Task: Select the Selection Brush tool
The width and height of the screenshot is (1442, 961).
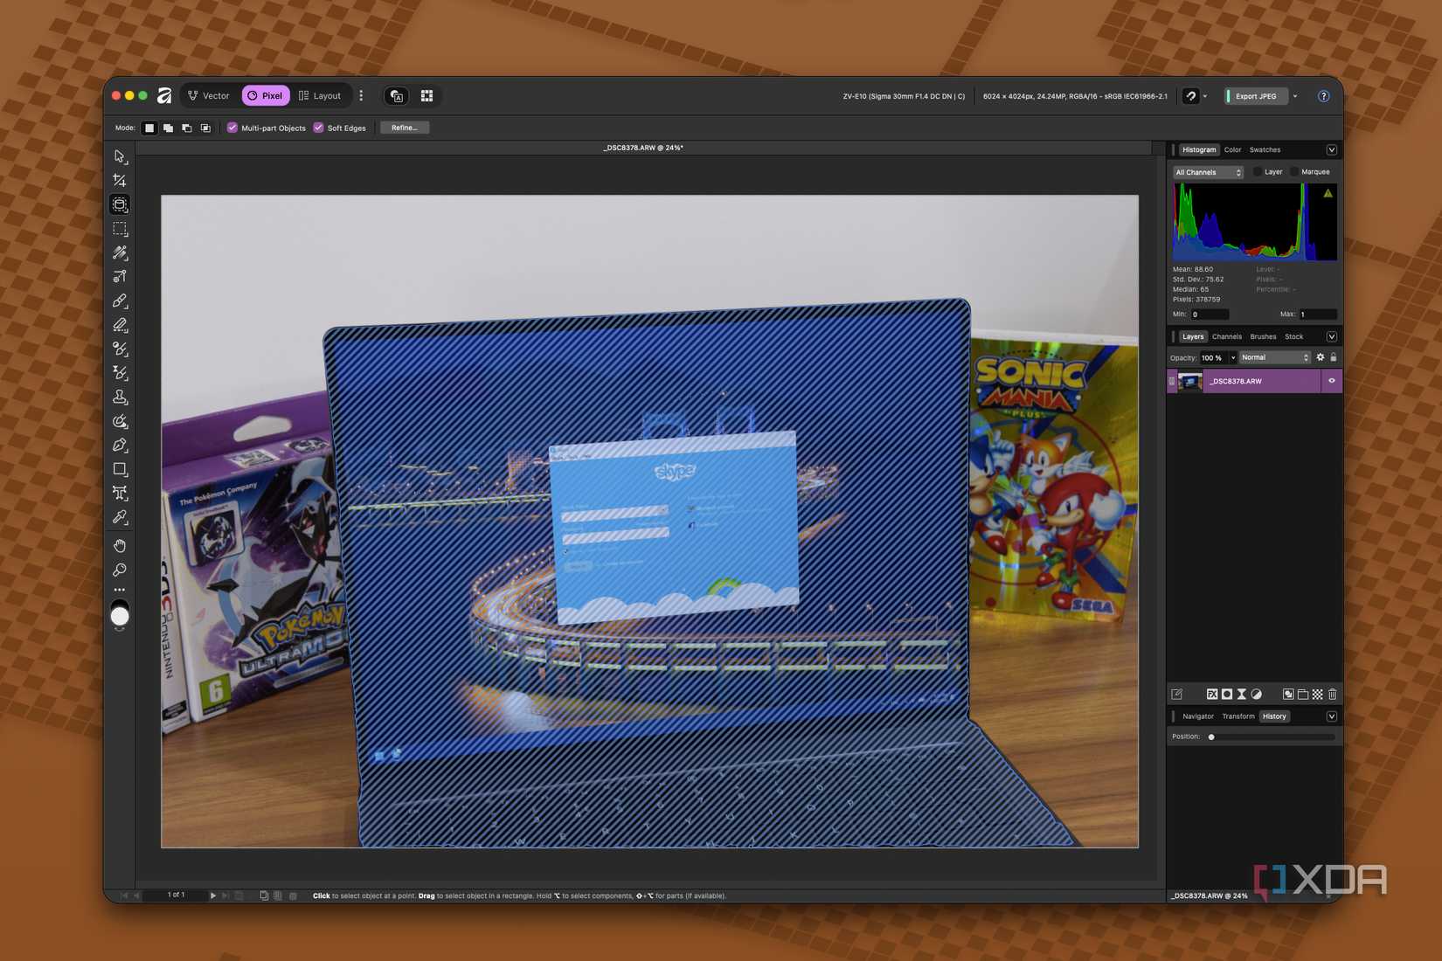Action: 120,252
